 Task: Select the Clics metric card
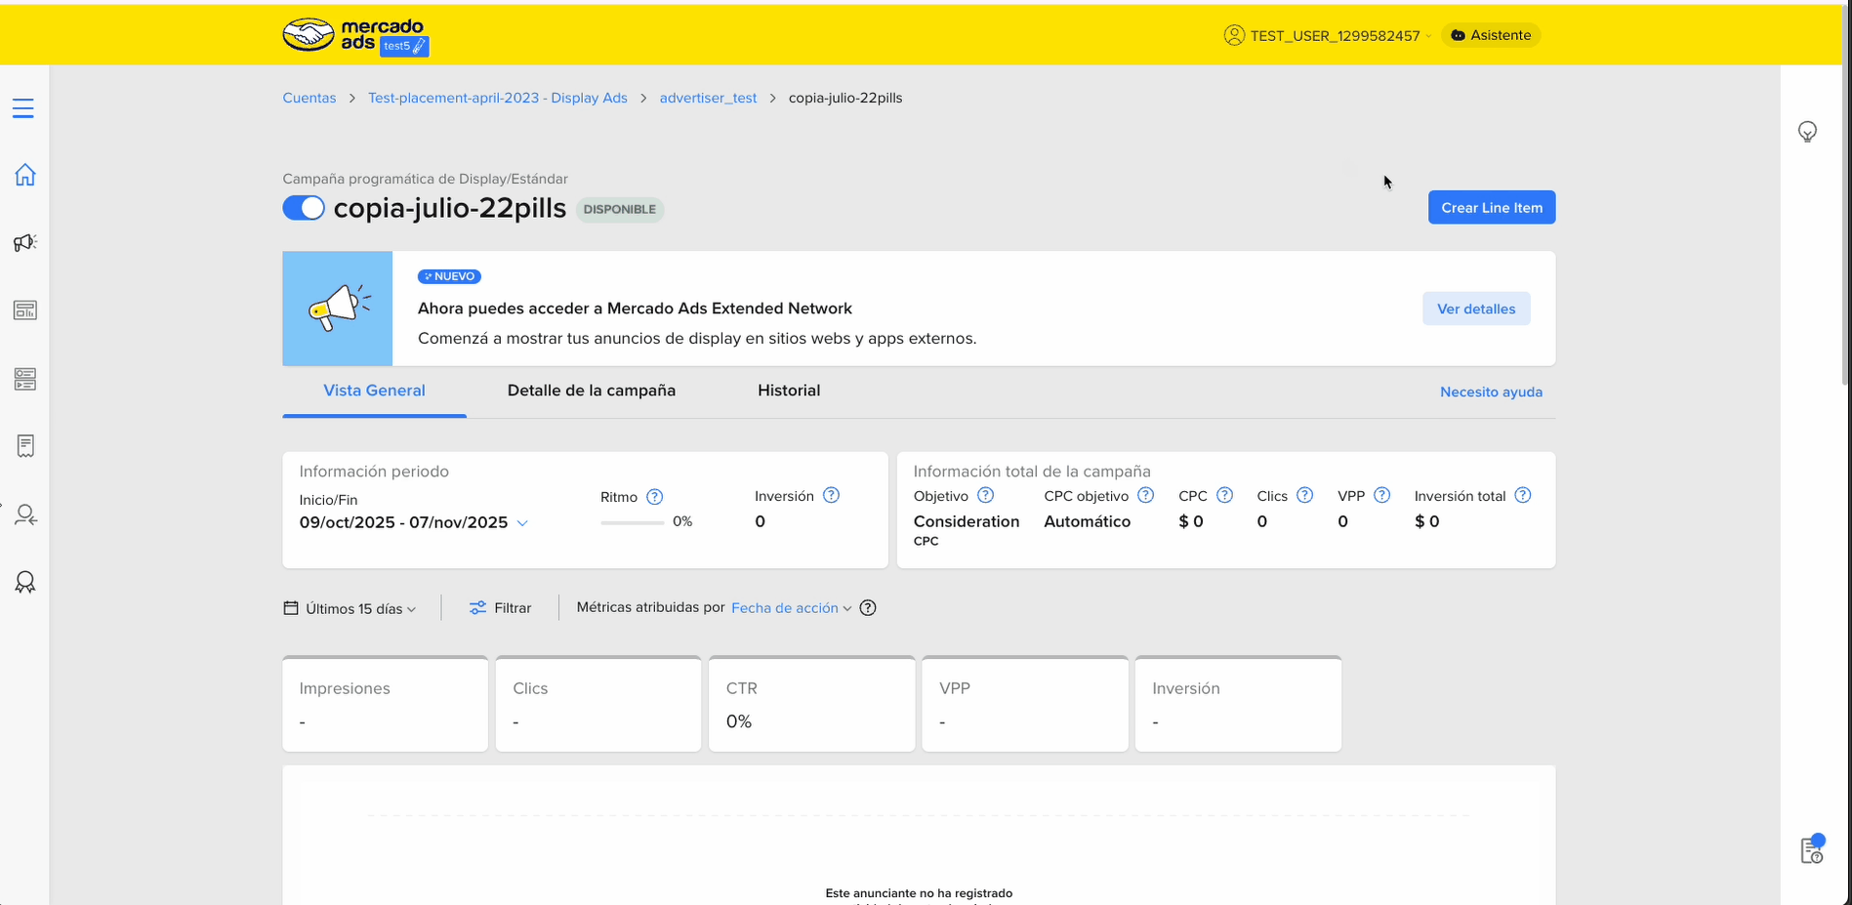pyautogui.click(x=598, y=704)
